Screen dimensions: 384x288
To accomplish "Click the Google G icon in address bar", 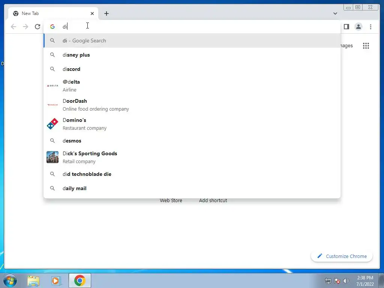I will pyautogui.click(x=52, y=27).
